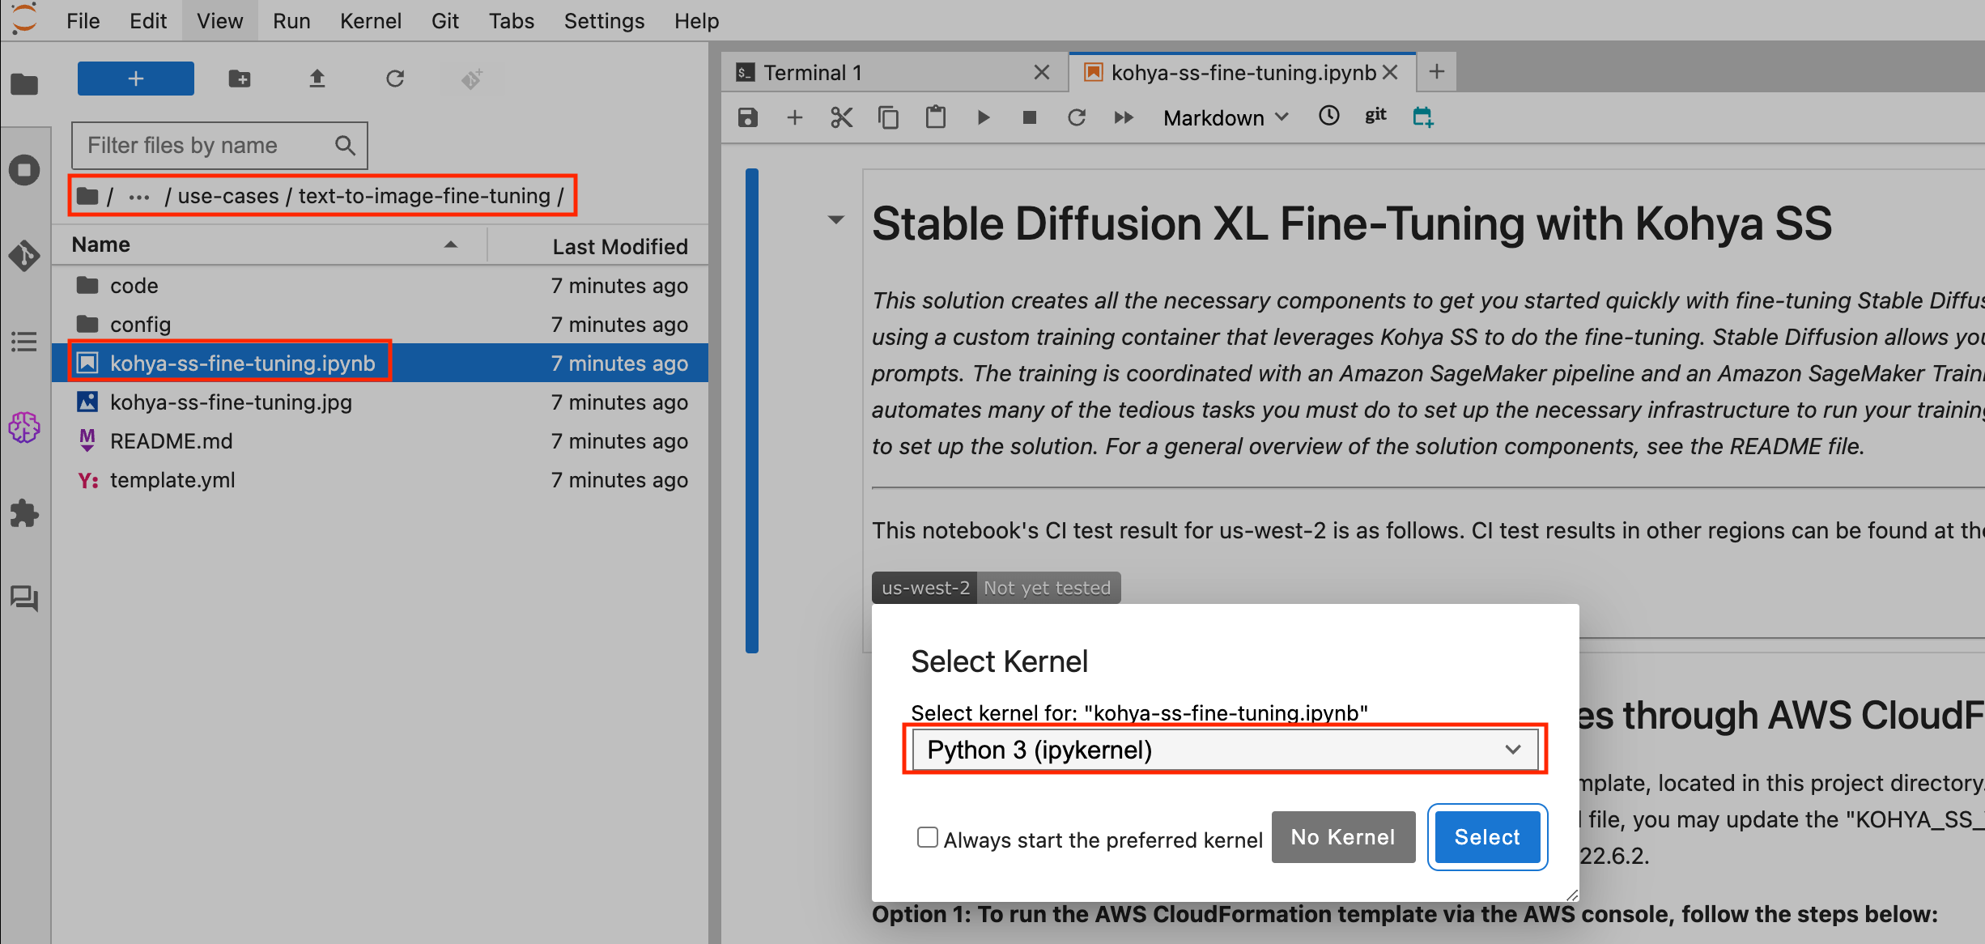The image size is (1985, 944).
Task: Open the Kernel menu
Action: (x=370, y=21)
